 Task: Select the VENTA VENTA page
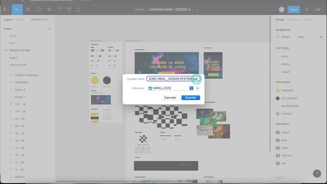[x=18, y=65]
